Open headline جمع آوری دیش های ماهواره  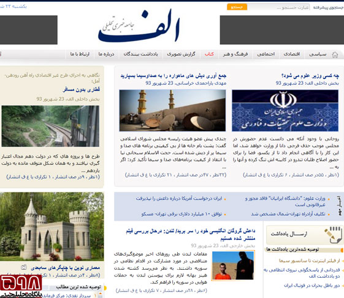174,76
